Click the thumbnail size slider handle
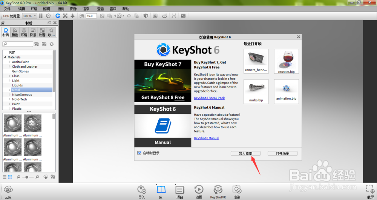The width and height of the screenshot is (377, 200). [27, 177]
